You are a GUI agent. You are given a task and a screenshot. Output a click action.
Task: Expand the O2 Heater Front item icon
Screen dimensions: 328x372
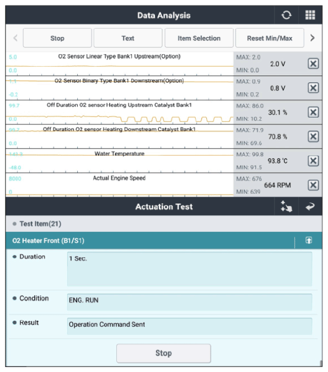tap(309, 240)
